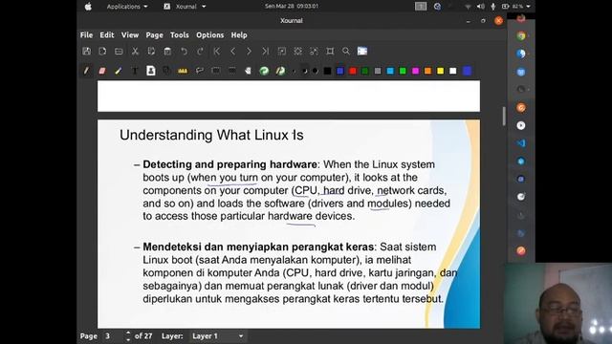This screenshot has height=344, width=612.
Task: Select the Text tool
Action: click(135, 71)
